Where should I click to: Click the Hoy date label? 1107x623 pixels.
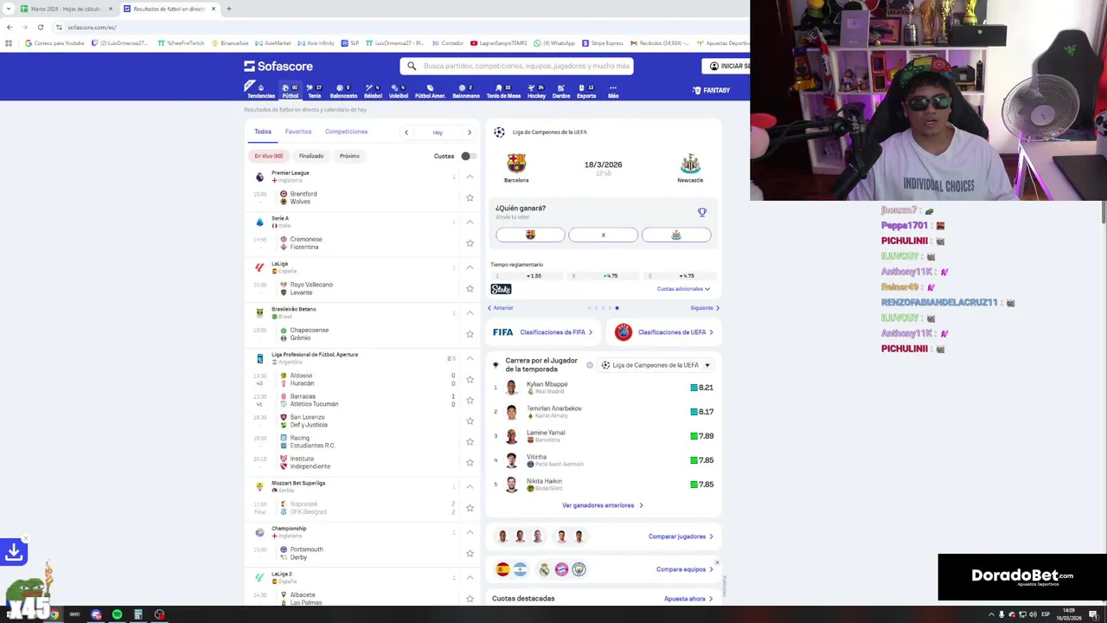click(x=438, y=132)
